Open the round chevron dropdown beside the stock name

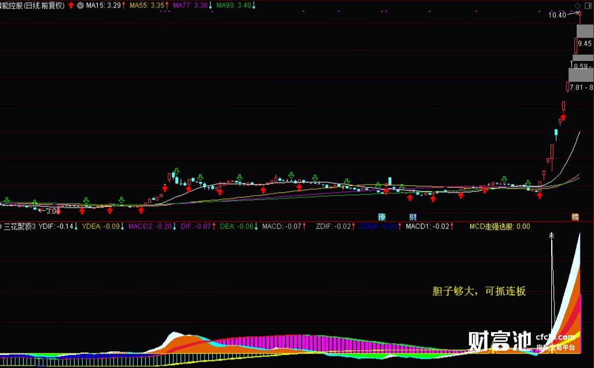(x=80, y=5)
